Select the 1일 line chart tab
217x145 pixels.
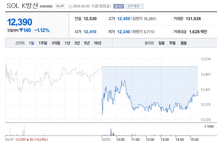(x=31, y=43)
